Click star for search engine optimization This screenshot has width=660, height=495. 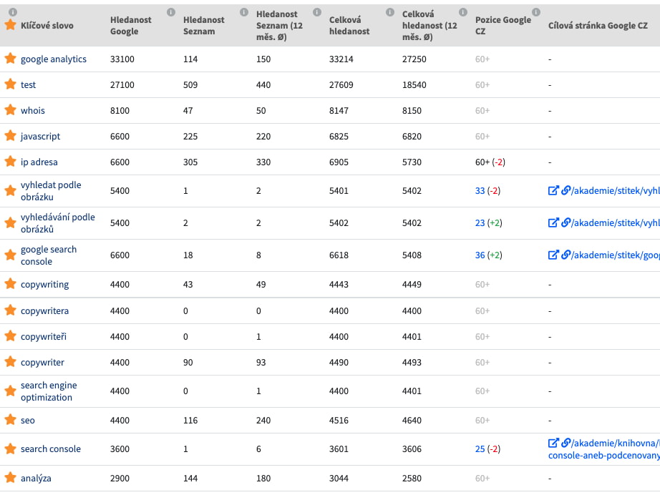[10, 391]
